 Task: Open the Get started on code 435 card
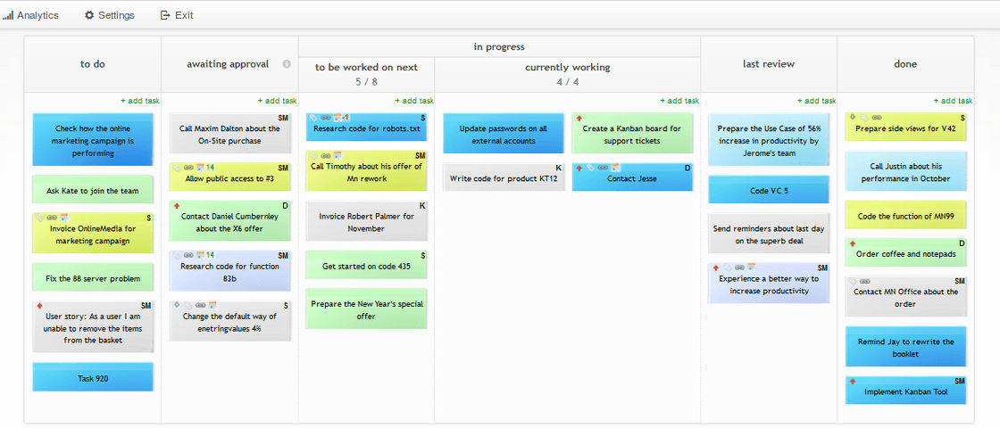(x=367, y=265)
